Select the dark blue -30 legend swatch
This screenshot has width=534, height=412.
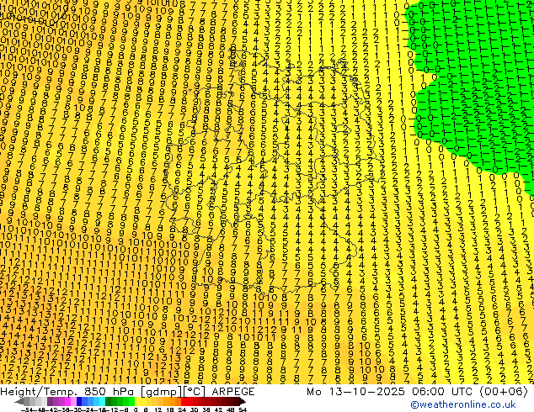tap(79, 401)
